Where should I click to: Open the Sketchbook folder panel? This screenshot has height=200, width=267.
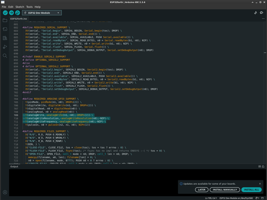pos(5,20)
